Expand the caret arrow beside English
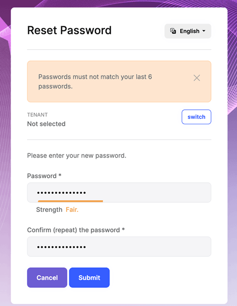This screenshot has height=306, width=237. 204,31
